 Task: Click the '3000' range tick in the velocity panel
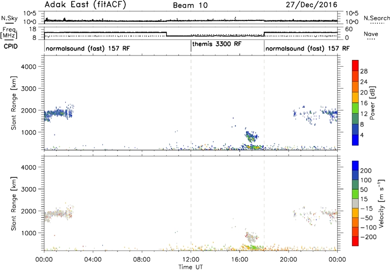click(29, 189)
